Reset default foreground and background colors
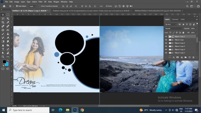201x113 pixels. click(x=3, y=65)
